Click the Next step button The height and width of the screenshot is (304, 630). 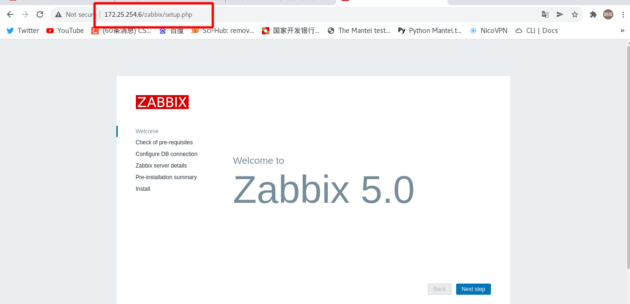point(473,289)
